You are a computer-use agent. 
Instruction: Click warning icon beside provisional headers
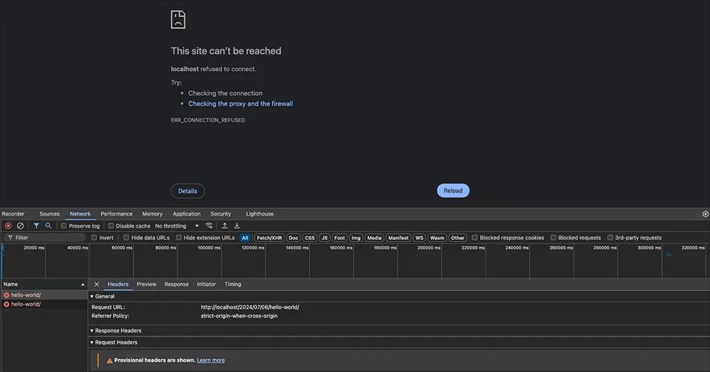click(109, 361)
